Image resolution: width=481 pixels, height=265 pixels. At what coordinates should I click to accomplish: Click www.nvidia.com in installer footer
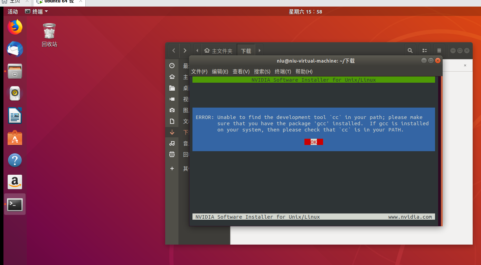click(x=410, y=217)
